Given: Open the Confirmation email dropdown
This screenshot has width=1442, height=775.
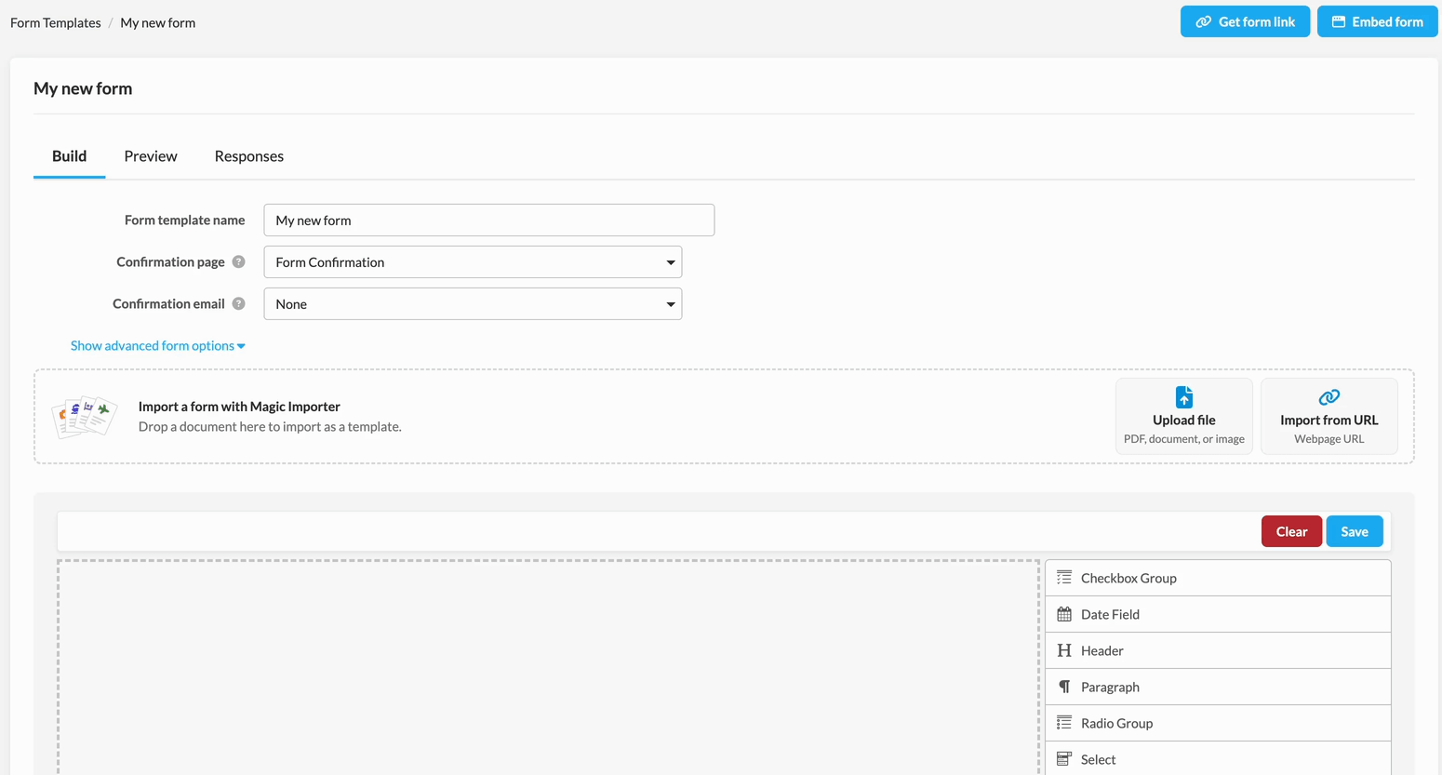Looking at the screenshot, I should pyautogui.click(x=473, y=304).
